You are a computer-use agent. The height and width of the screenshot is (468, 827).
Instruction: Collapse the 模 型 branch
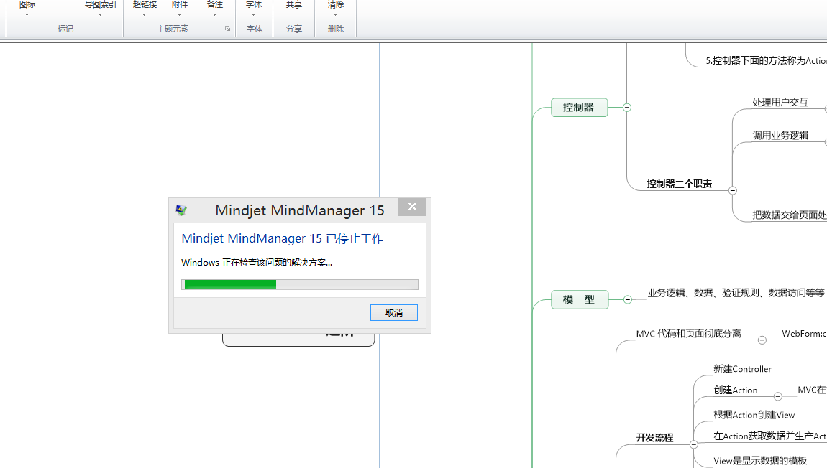click(x=627, y=299)
